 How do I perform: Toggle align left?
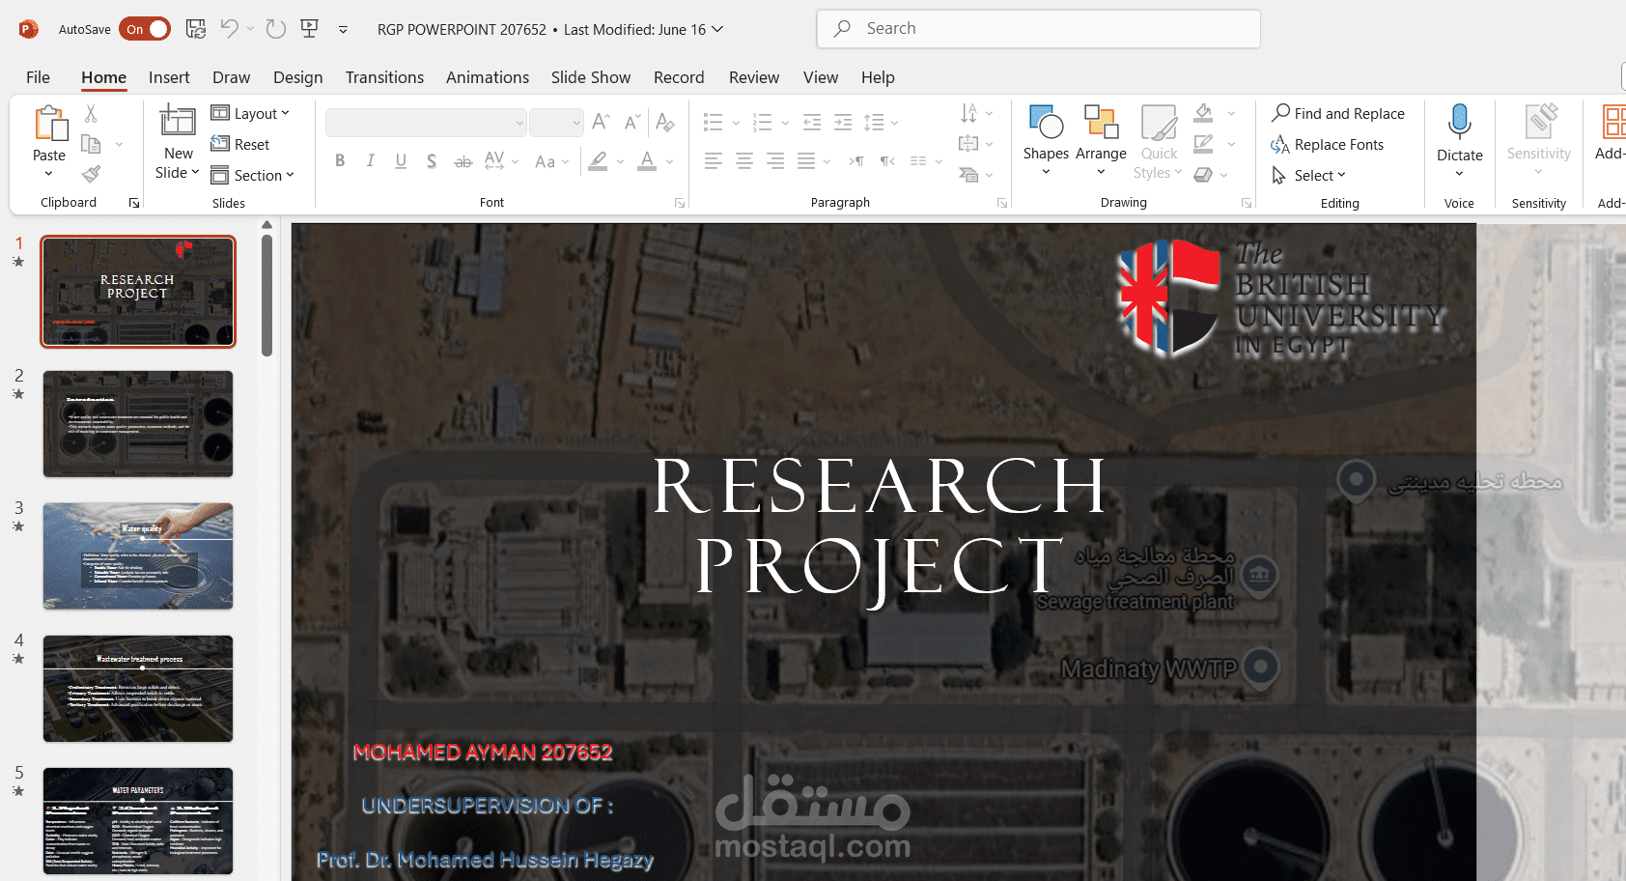point(714,161)
